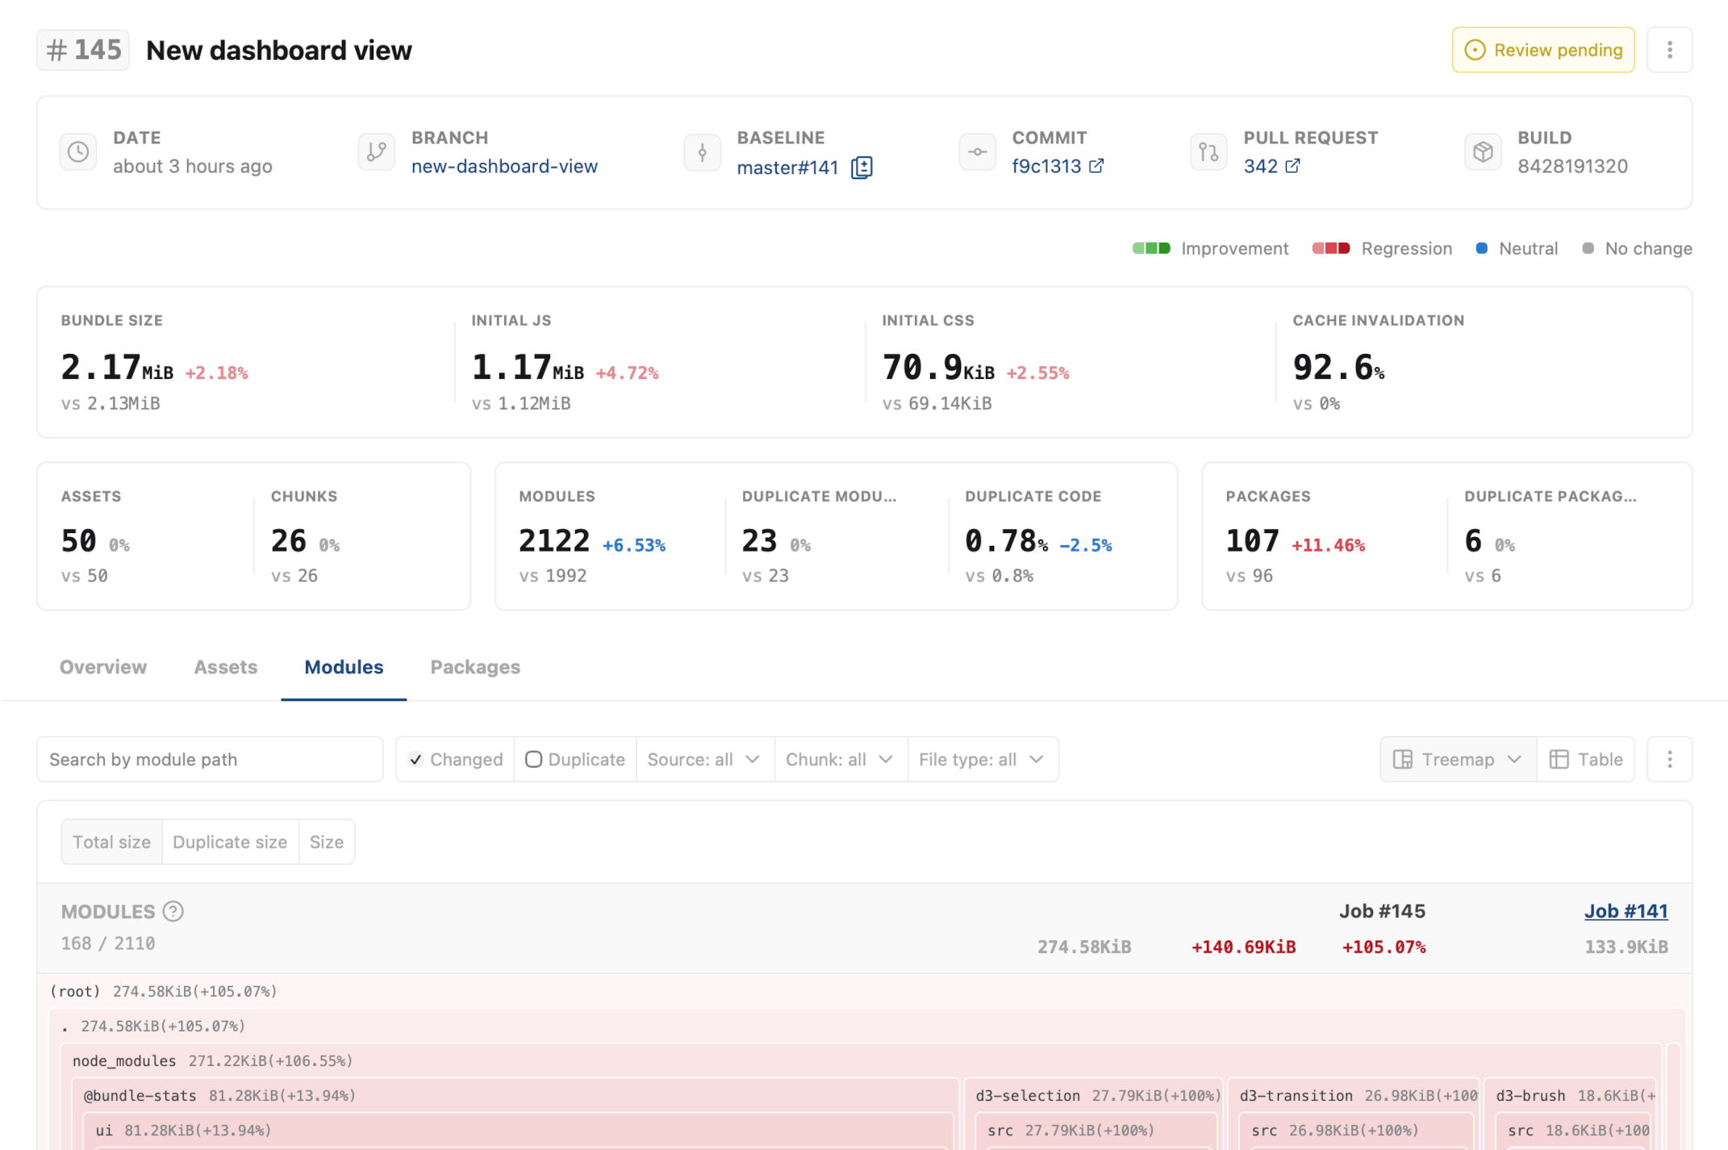
Task: Click the Review pending button
Action: [1542, 50]
